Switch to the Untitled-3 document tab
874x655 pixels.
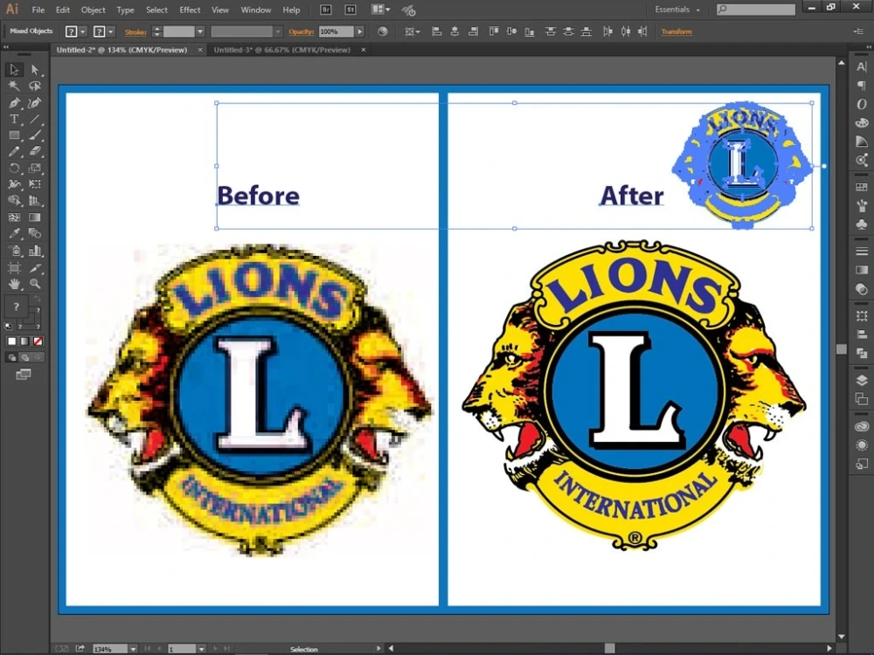click(x=282, y=50)
